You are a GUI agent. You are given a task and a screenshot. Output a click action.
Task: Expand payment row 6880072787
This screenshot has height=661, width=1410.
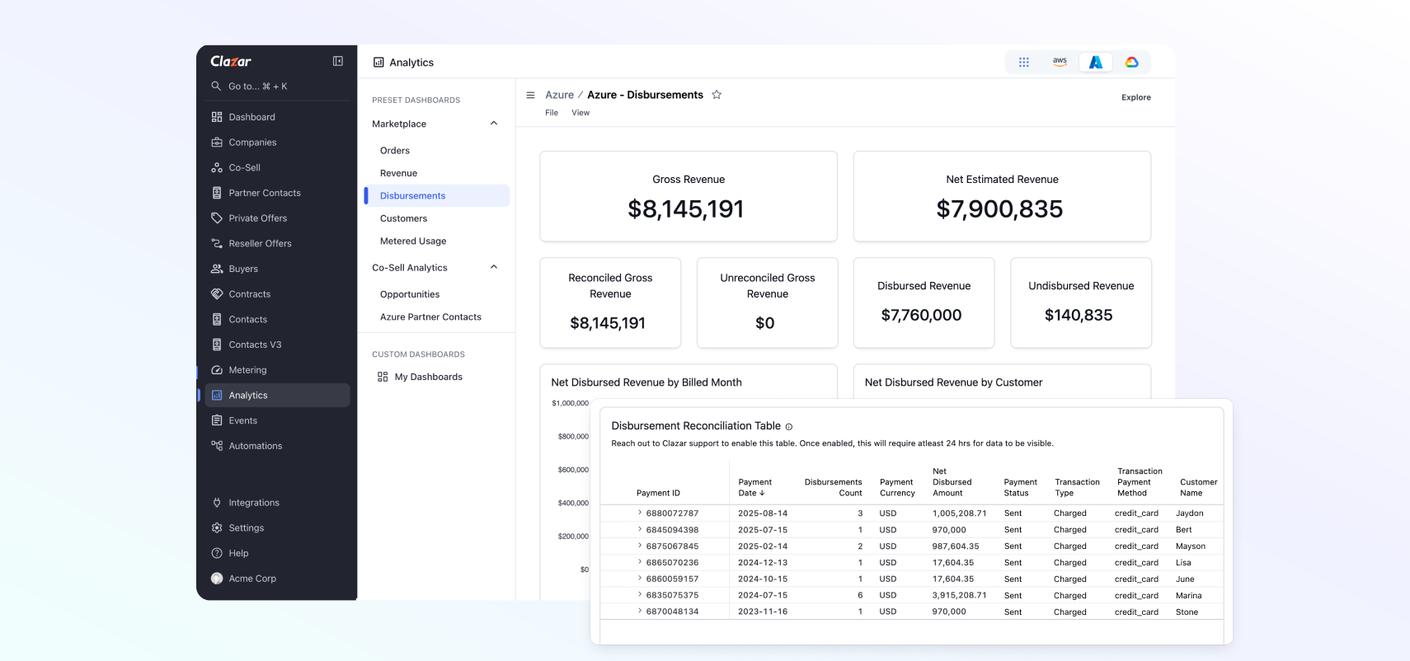(639, 513)
